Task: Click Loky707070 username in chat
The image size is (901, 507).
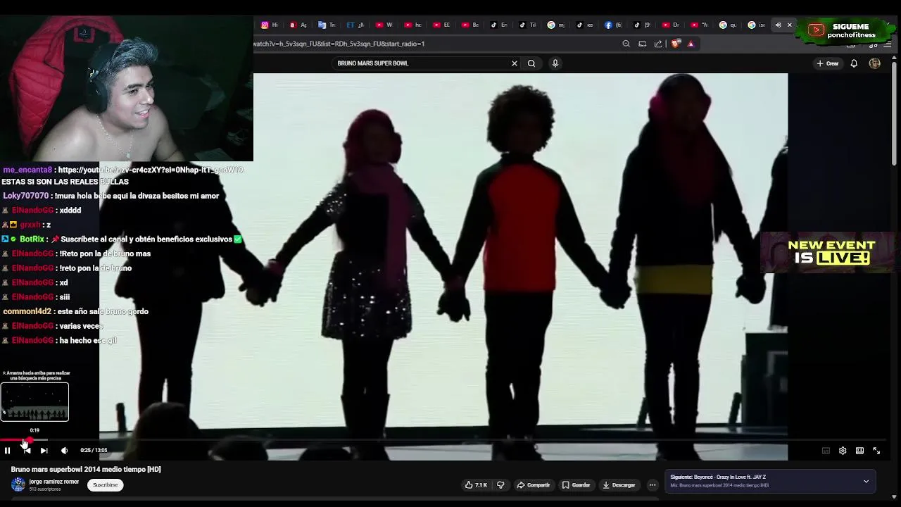Action: coord(26,196)
